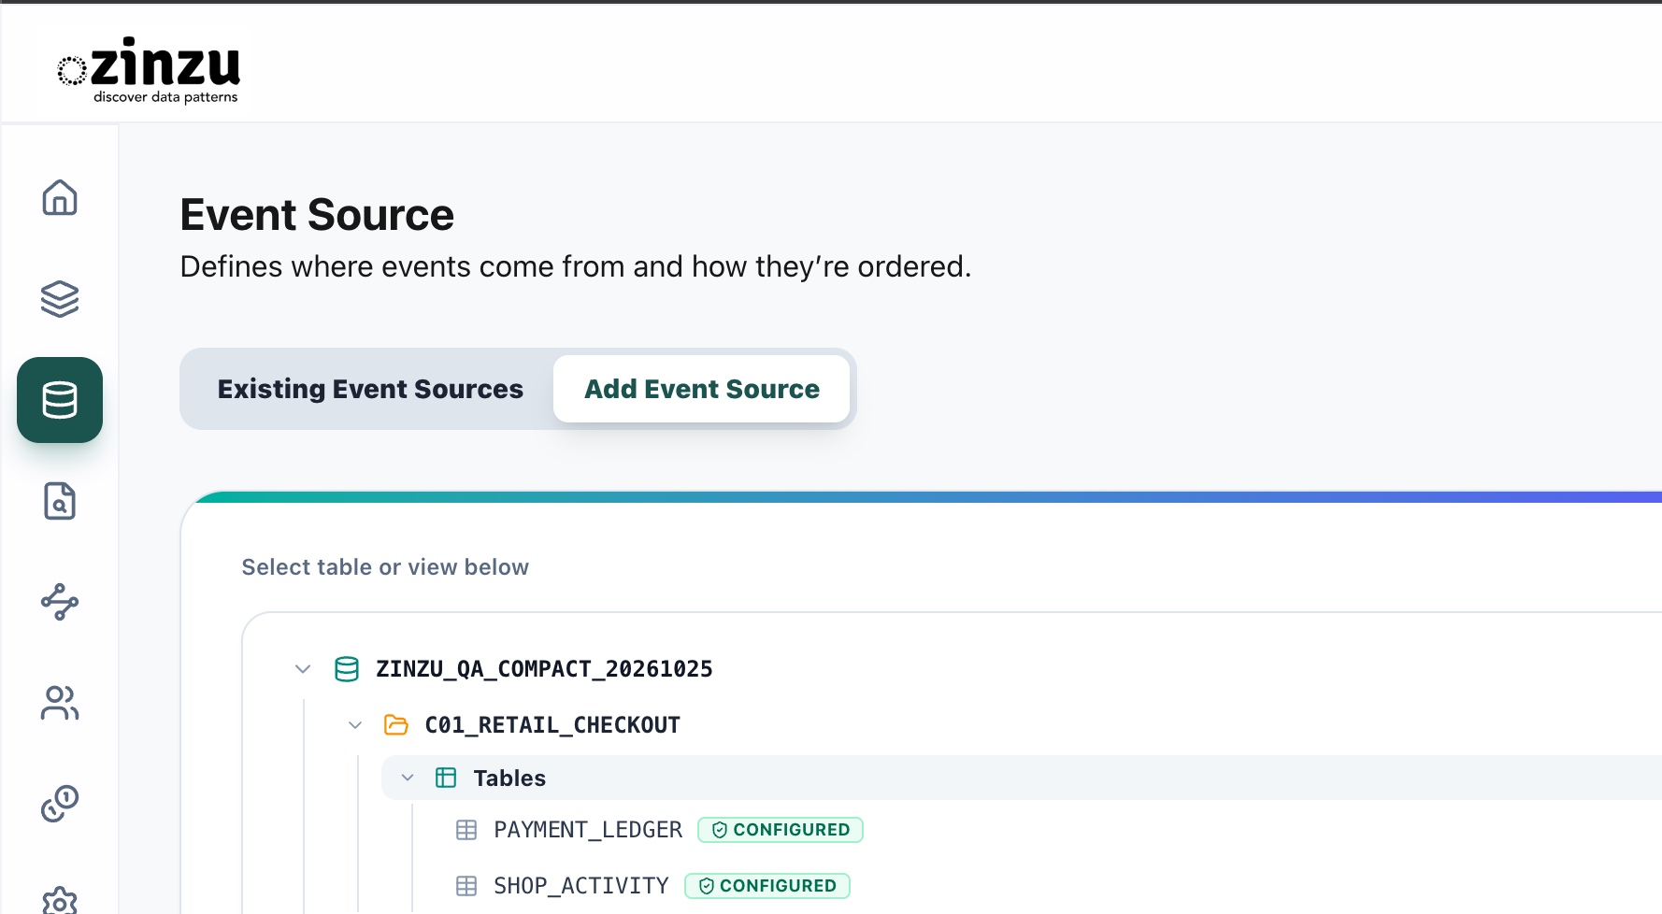Click the zinzu logo
Viewport: 1662px width, 914px height.
click(x=149, y=70)
